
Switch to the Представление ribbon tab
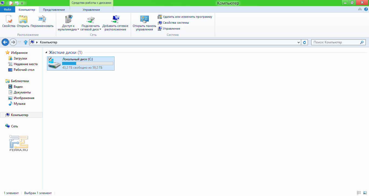pos(54,10)
